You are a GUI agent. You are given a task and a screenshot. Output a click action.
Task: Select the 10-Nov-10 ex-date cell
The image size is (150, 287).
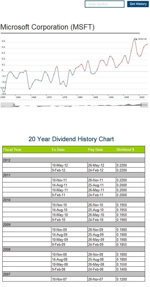click(x=69, y=205)
